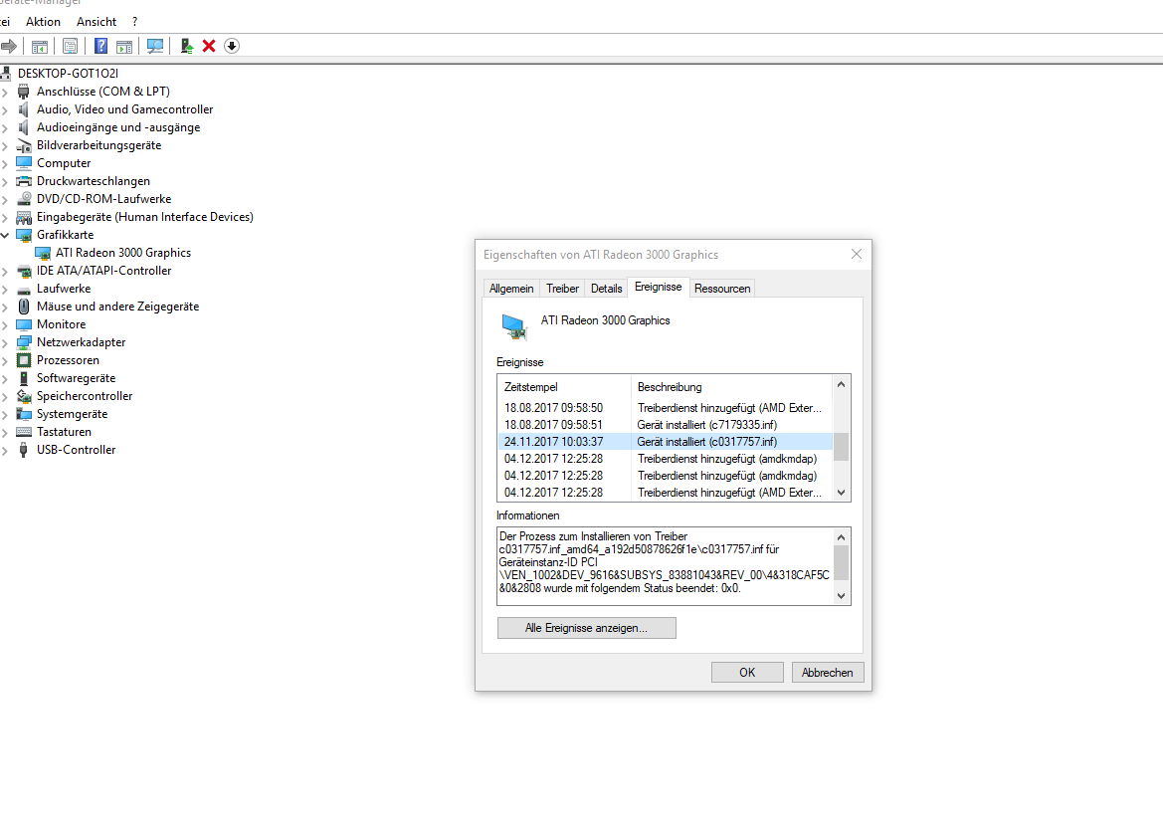Viewport: 1163px width, 822px height.
Task: Click the Anschlüsse (COM & LPT) icon
Action: click(24, 92)
